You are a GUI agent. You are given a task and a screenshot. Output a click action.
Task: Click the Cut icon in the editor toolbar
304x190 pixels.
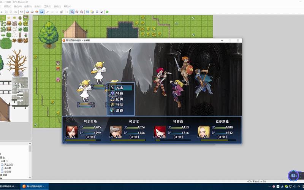click(2, 12)
